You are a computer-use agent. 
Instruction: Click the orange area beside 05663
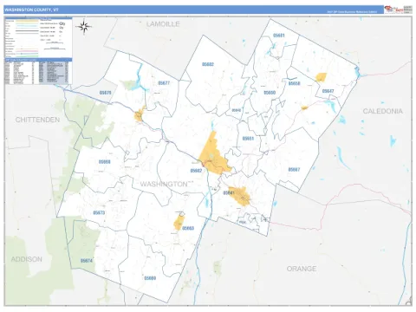(179, 223)
